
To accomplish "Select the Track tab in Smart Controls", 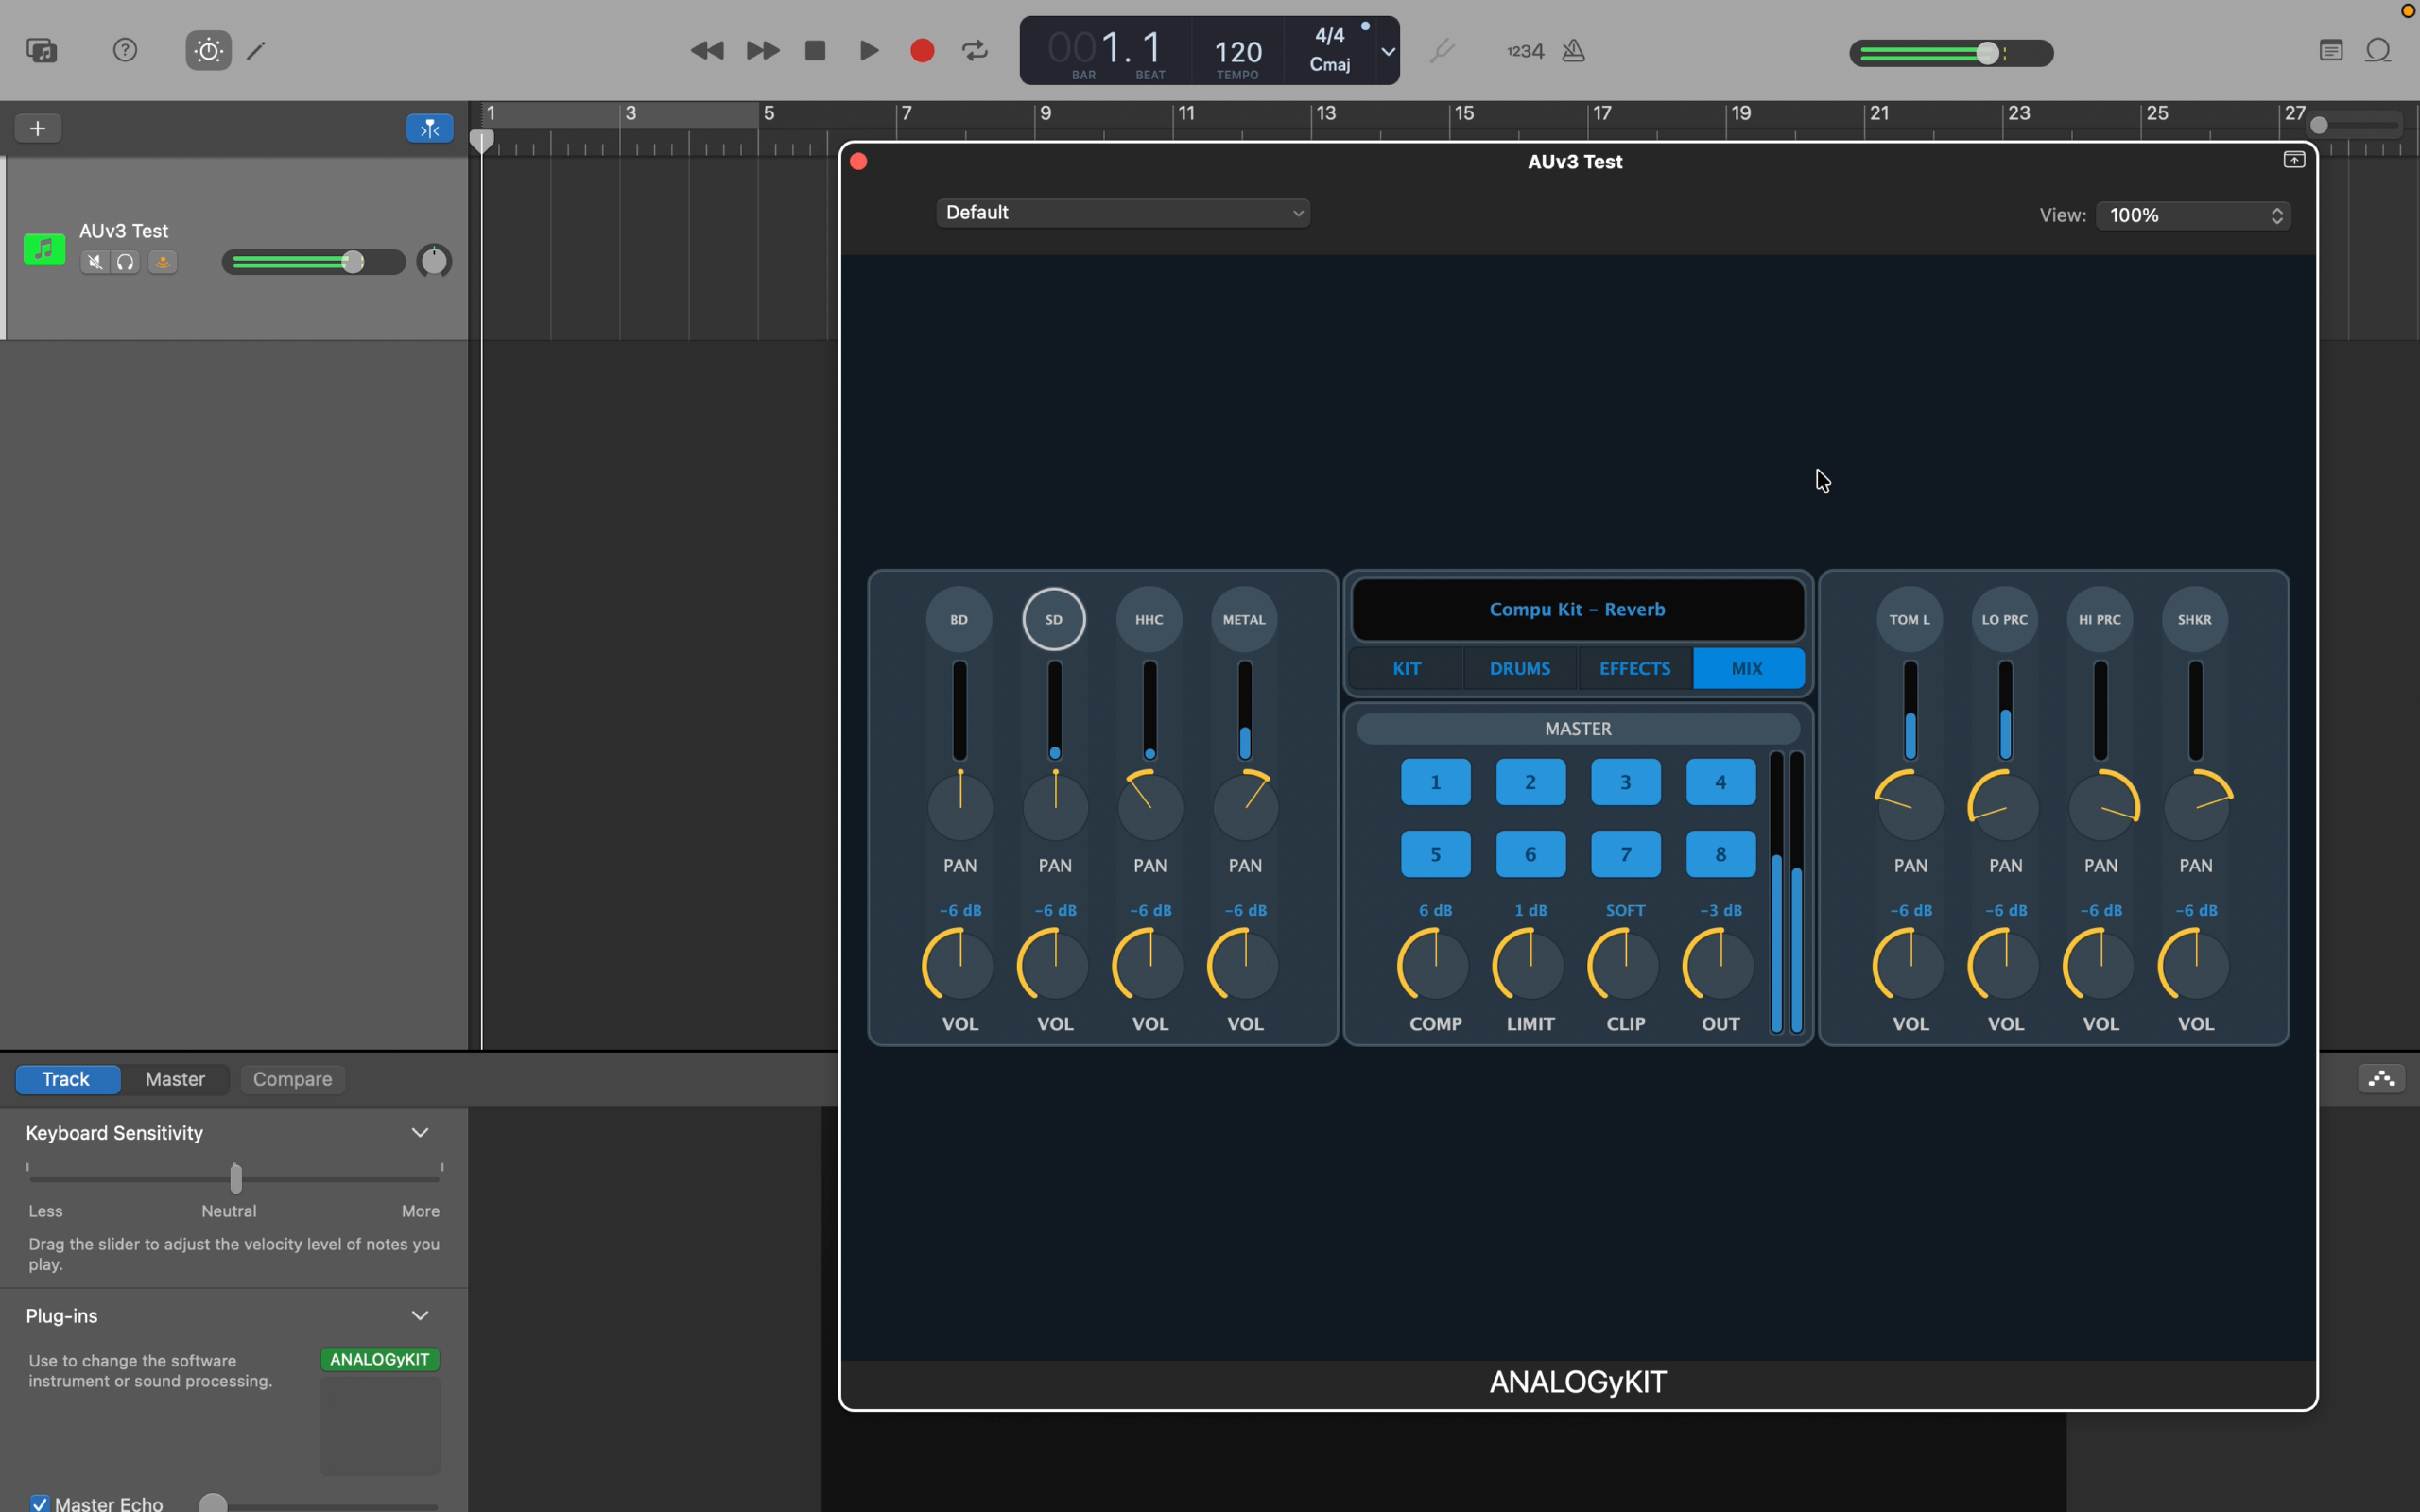I will pyautogui.click(x=67, y=1079).
